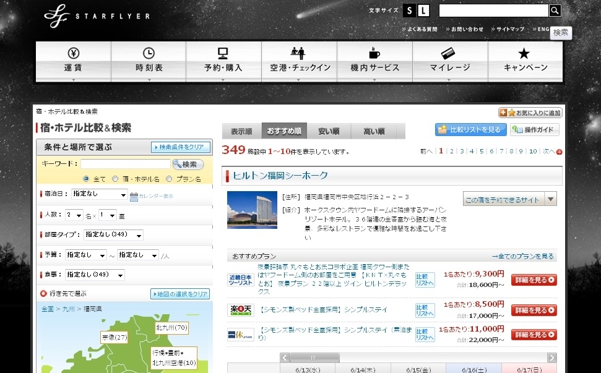Image resolution: width=601 pixels, height=373 pixels.
Task: Open the シンプルステイ 楽天 plan link
Action: 324,309
